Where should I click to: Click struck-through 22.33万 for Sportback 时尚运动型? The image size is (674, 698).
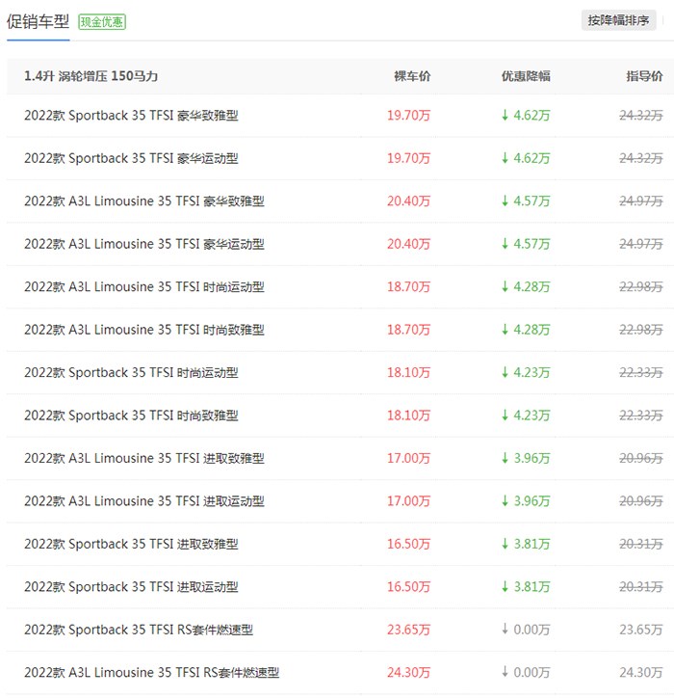click(x=641, y=372)
